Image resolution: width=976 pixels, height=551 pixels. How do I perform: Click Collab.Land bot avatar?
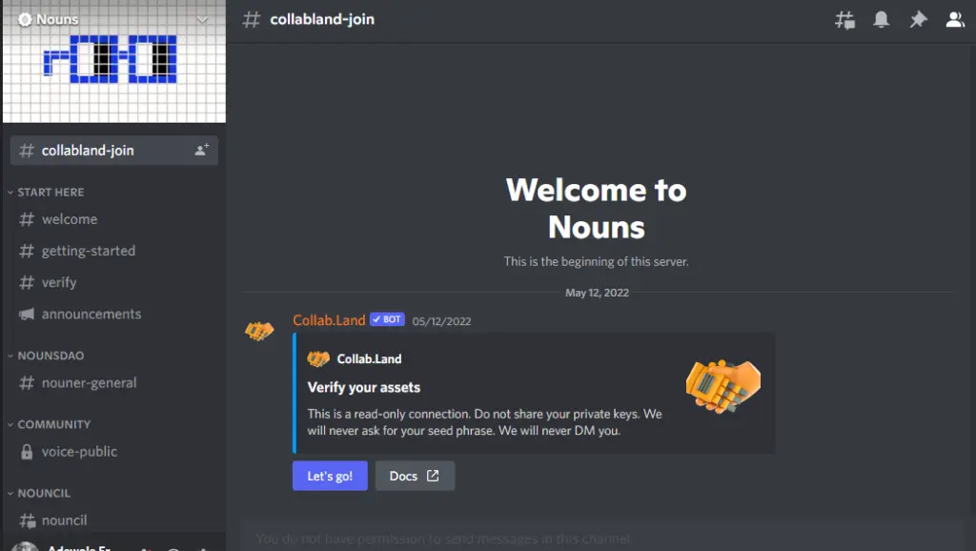pyautogui.click(x=259, y=330)
